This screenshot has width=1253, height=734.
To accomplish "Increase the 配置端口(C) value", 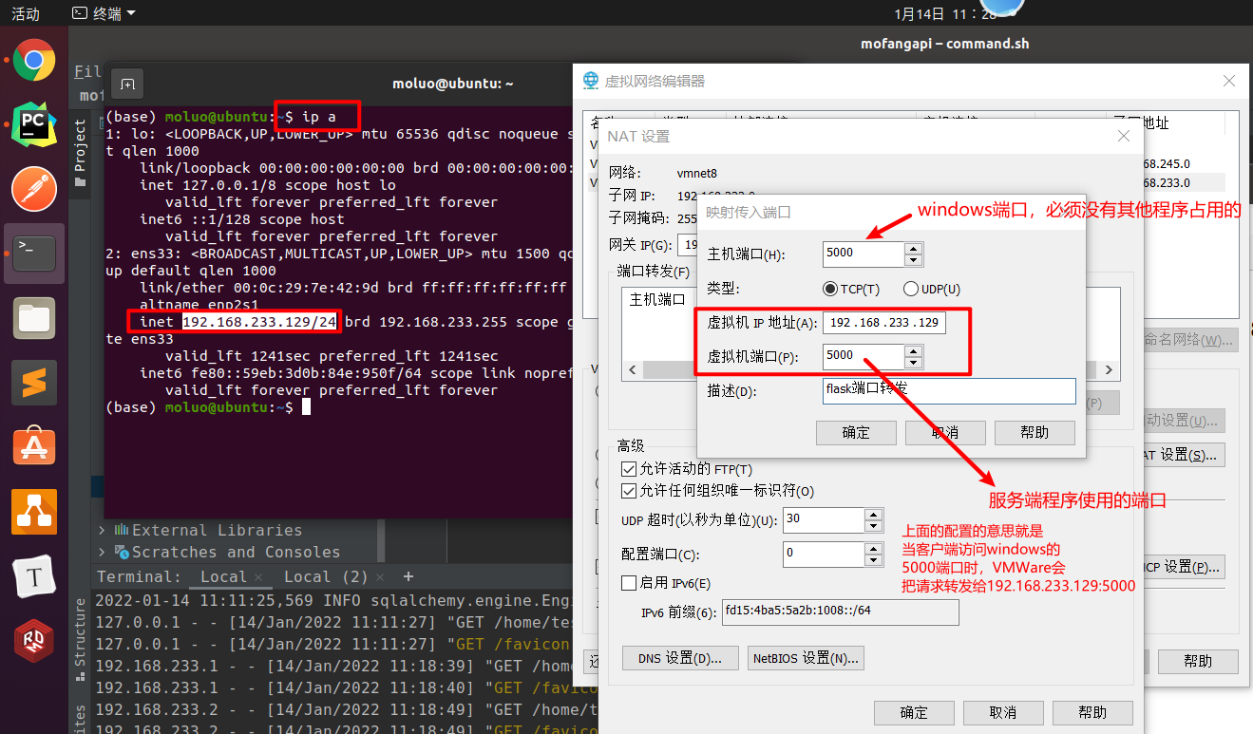I will click(x=873, y=547).
